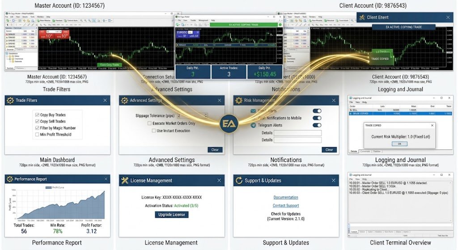Open the Documentation link
Viewport: 458px width, 250px height.
pos(286,197)
